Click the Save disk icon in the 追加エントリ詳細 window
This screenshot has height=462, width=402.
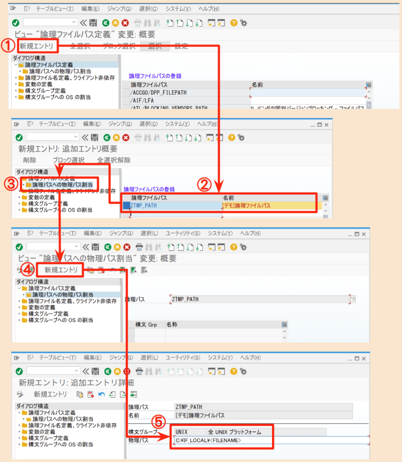(95, 371)
